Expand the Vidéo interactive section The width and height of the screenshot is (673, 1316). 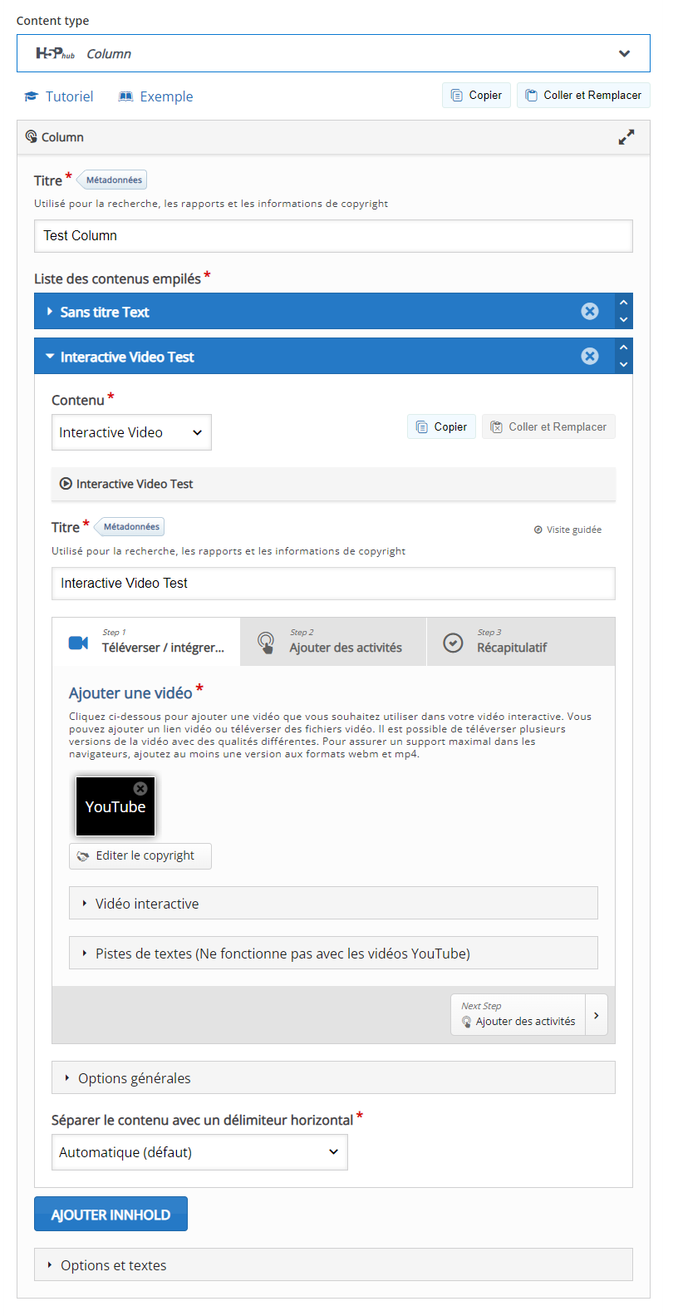point(333,904)
